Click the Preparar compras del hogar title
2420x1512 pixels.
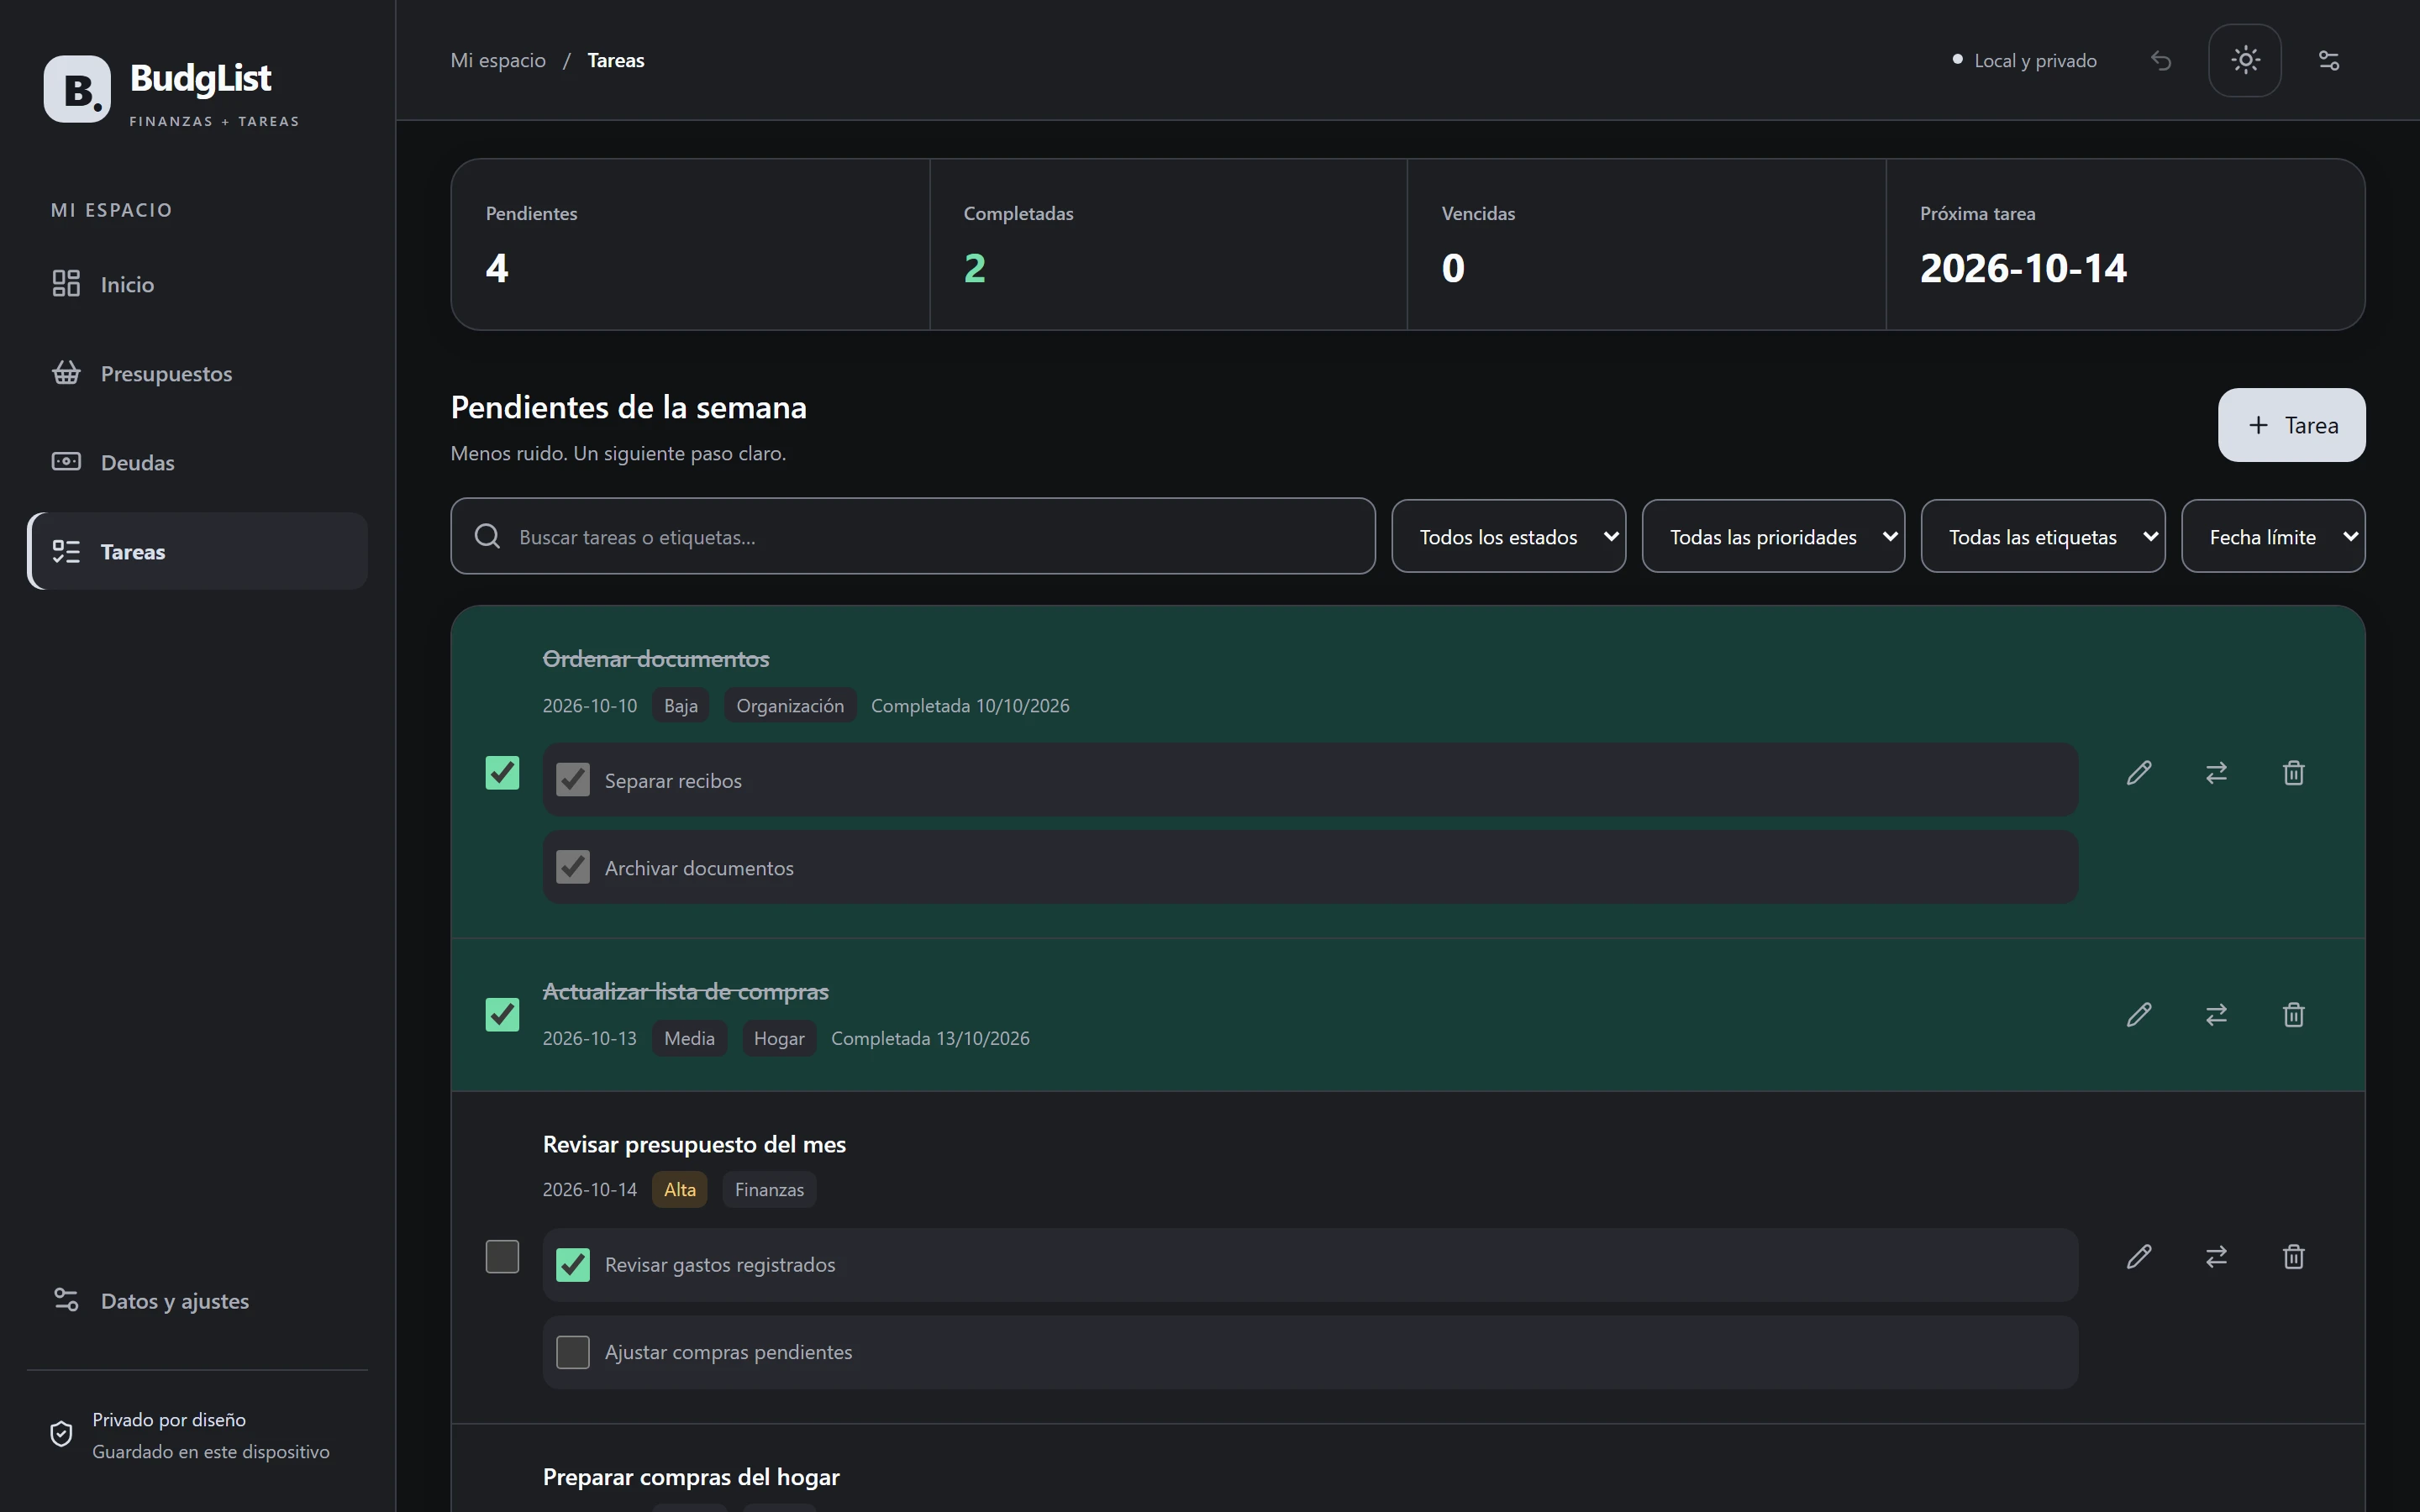[x=691, y=1477]
